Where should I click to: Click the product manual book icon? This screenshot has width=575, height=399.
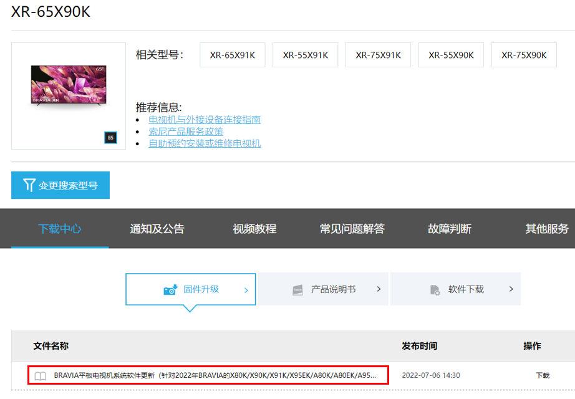pos(297,290)
